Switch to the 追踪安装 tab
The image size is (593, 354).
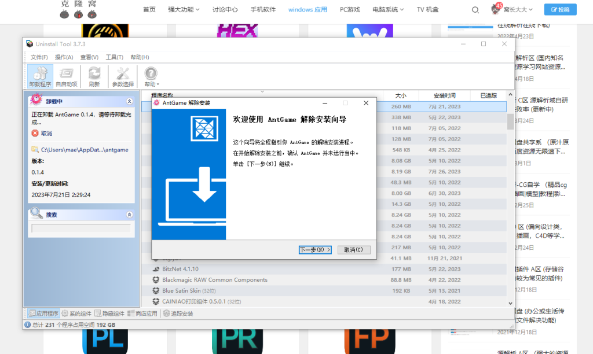pos(178,314)
